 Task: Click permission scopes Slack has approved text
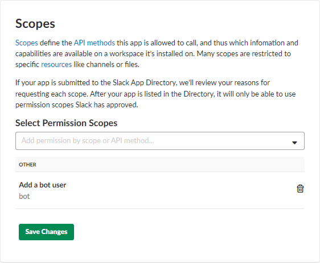[76, 105]
